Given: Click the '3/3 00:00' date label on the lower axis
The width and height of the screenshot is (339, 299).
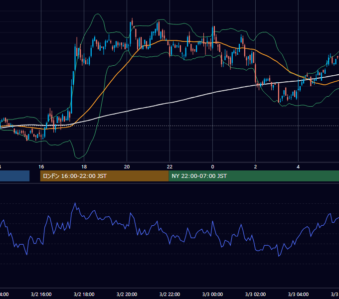Looking at the screenshot, I should [x=212, y=294].
